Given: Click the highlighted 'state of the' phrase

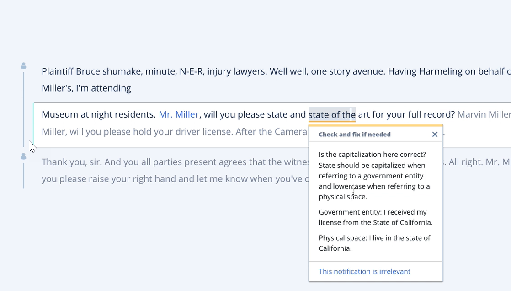Looking at the screenshot, I should [331, 115].
